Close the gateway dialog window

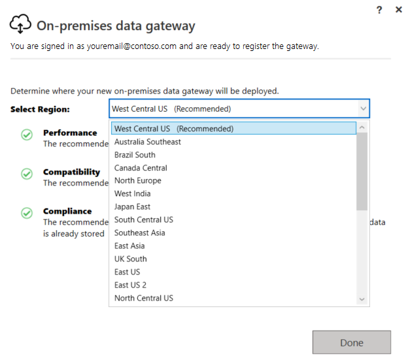tap(399, 10)
